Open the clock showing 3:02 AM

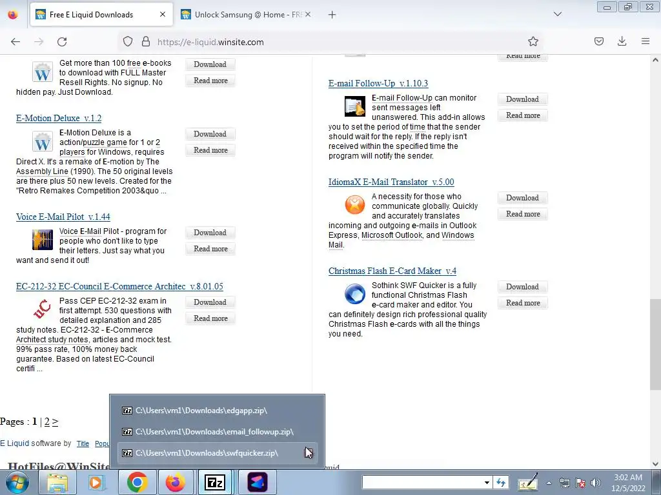[628, 483]
